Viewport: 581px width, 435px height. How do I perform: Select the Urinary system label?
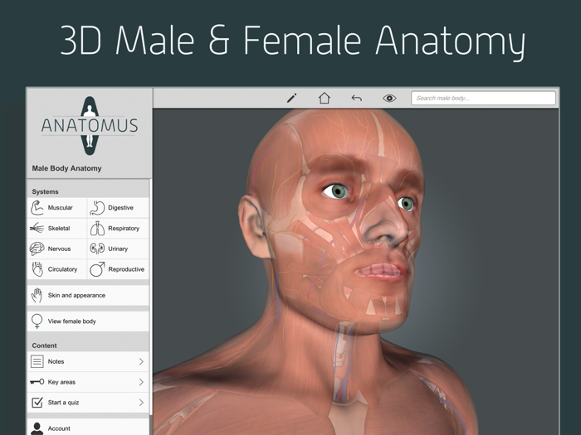tap(118, 249)
